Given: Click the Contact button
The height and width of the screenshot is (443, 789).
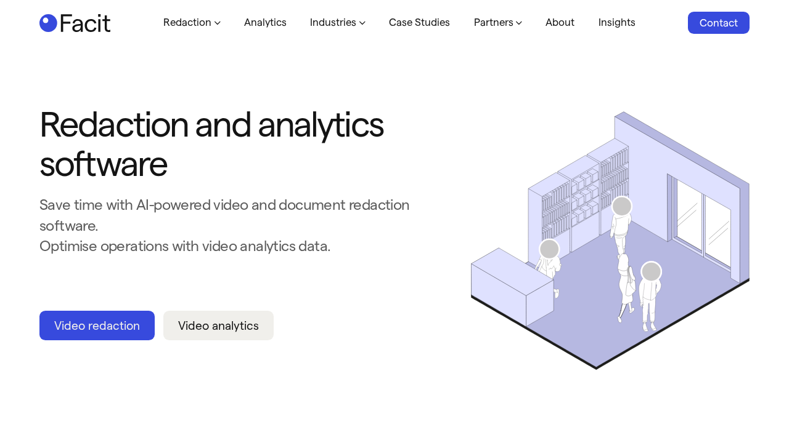Looking at the screenshot, I should 718,22.
